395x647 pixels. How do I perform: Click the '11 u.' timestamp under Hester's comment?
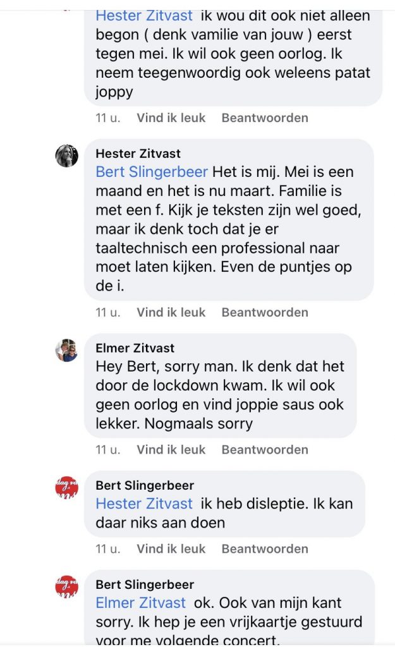[107, 312]
